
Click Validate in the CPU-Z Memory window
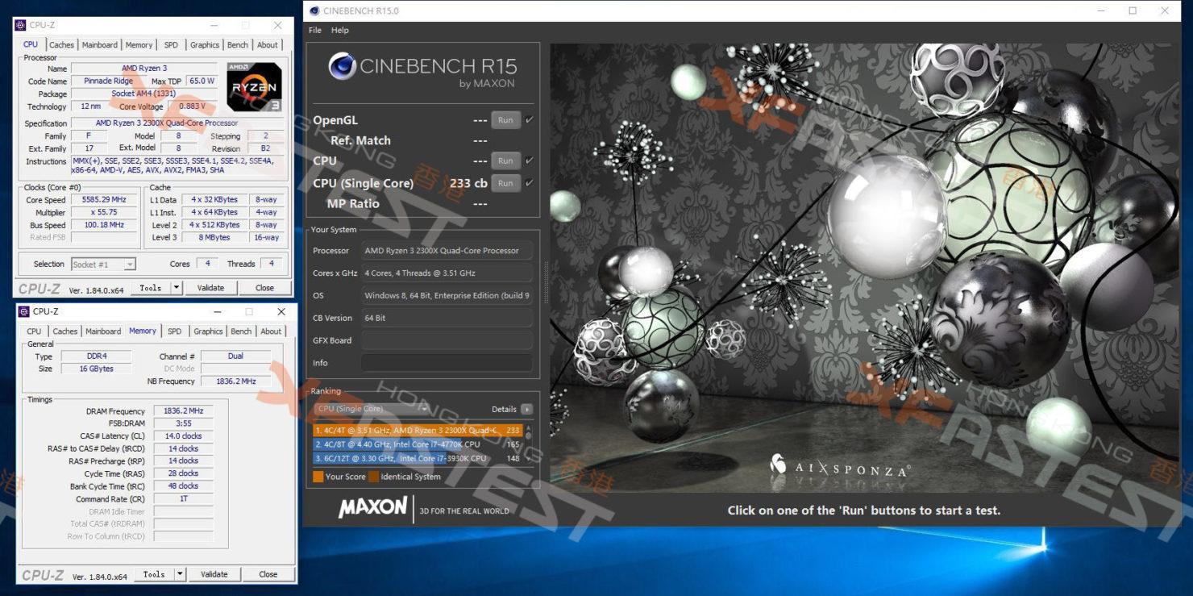214,574
